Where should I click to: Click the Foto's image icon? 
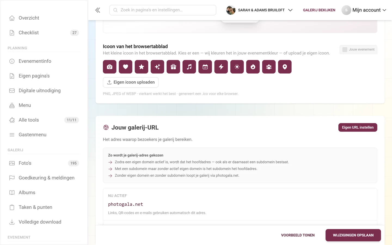pyautogui.click(x=12, y=163)
